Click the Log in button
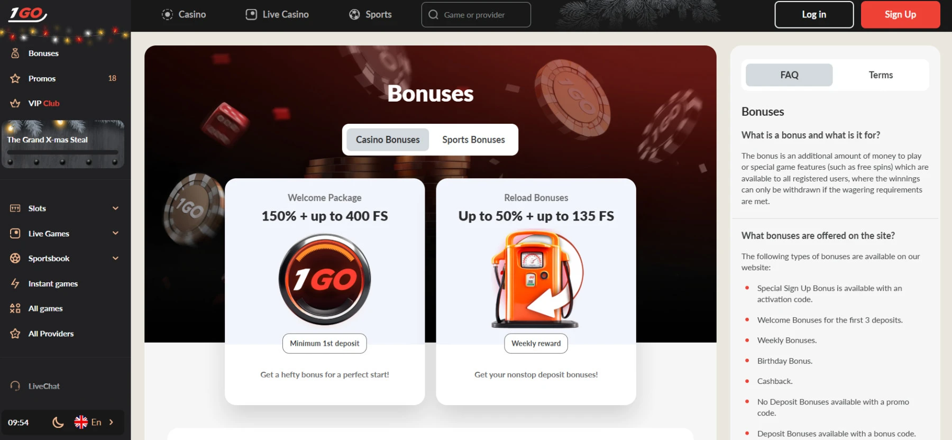The image size is (952, 440). pyautogui.click(x=814, y=14)
